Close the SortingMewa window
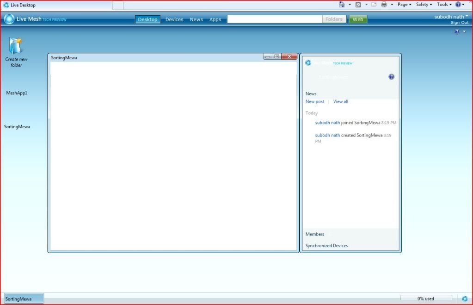The image size is (473, 305). point(289,56)
